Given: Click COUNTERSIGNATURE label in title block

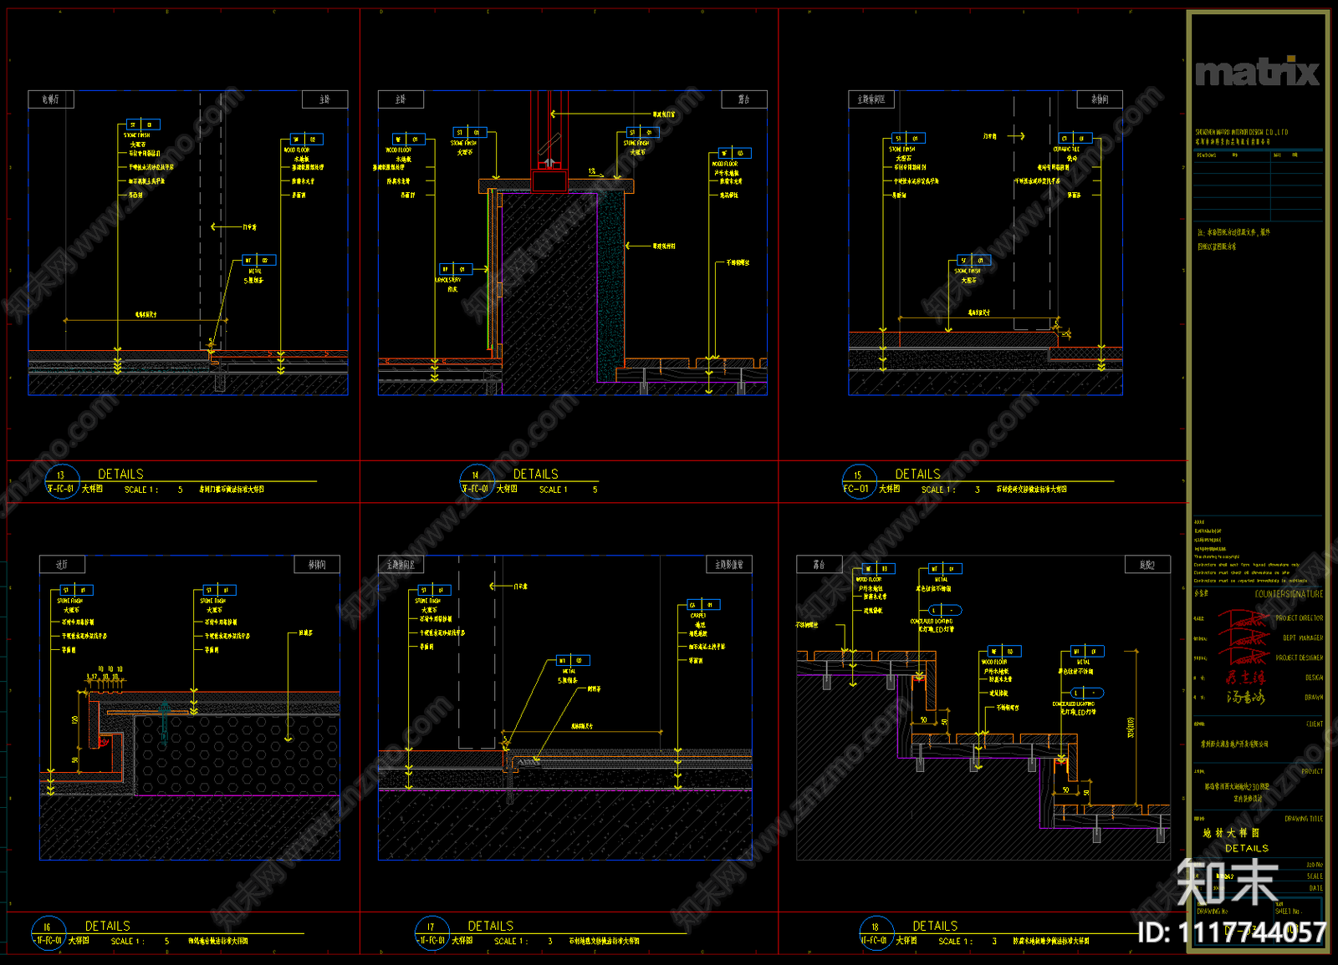Looking at the screenshot, I should click(1289, 594).
